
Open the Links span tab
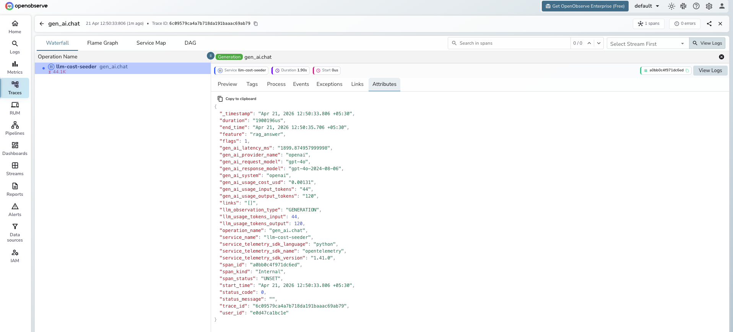(x=358, y=84)
